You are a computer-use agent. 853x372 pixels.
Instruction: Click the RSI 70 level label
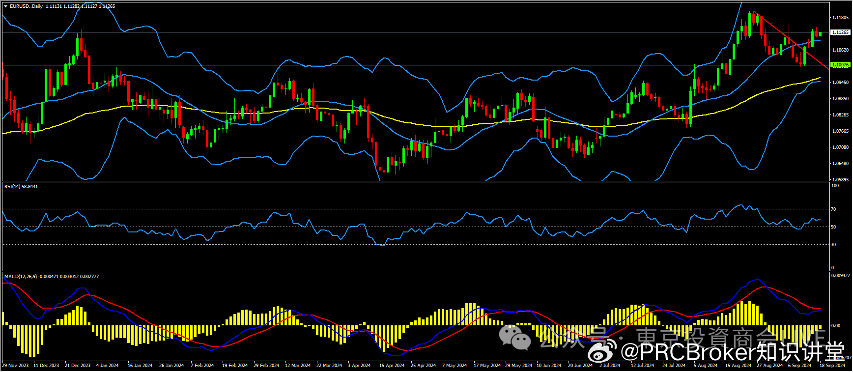[833, 209]
